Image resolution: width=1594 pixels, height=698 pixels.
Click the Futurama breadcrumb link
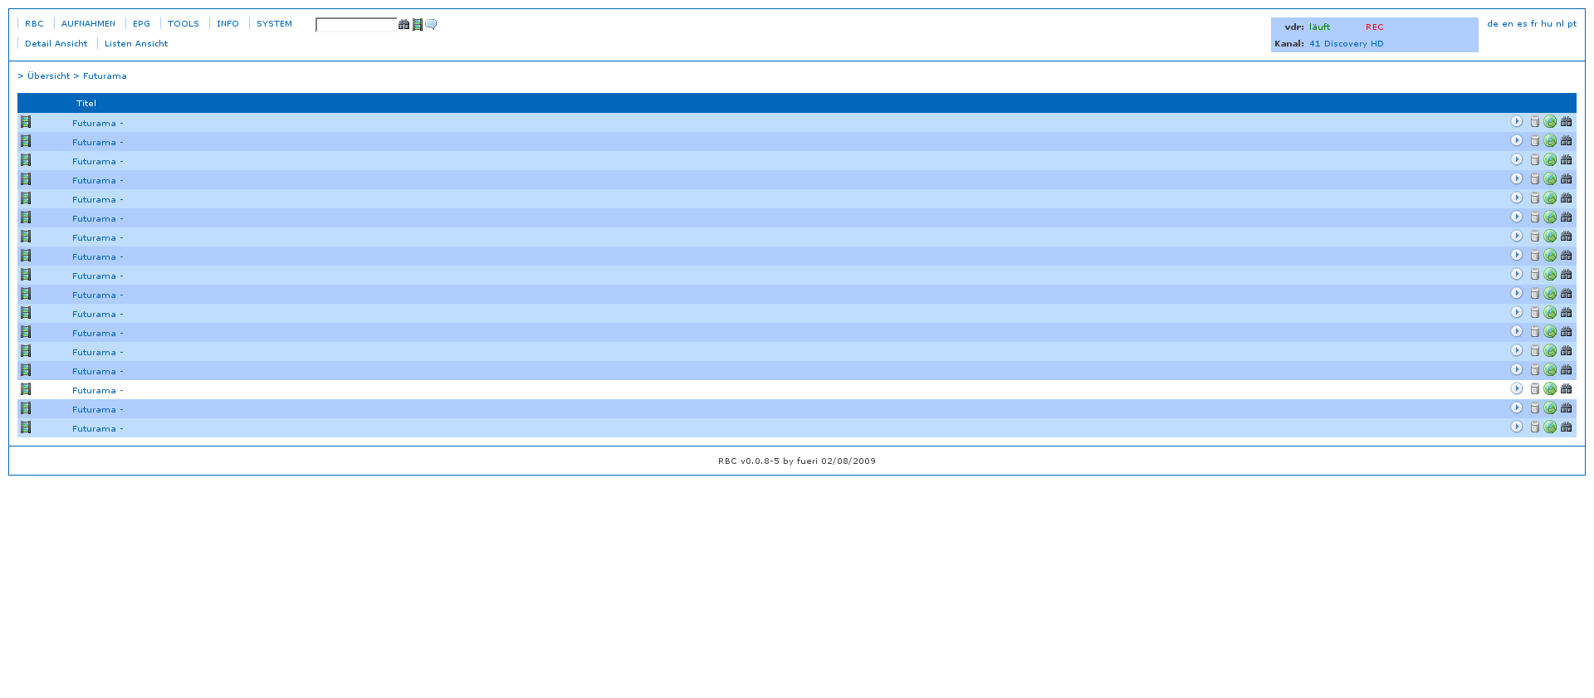[105, 76]
